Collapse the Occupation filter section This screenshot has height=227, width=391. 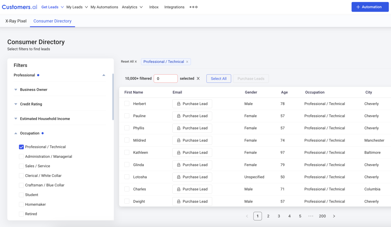point(16,133)
